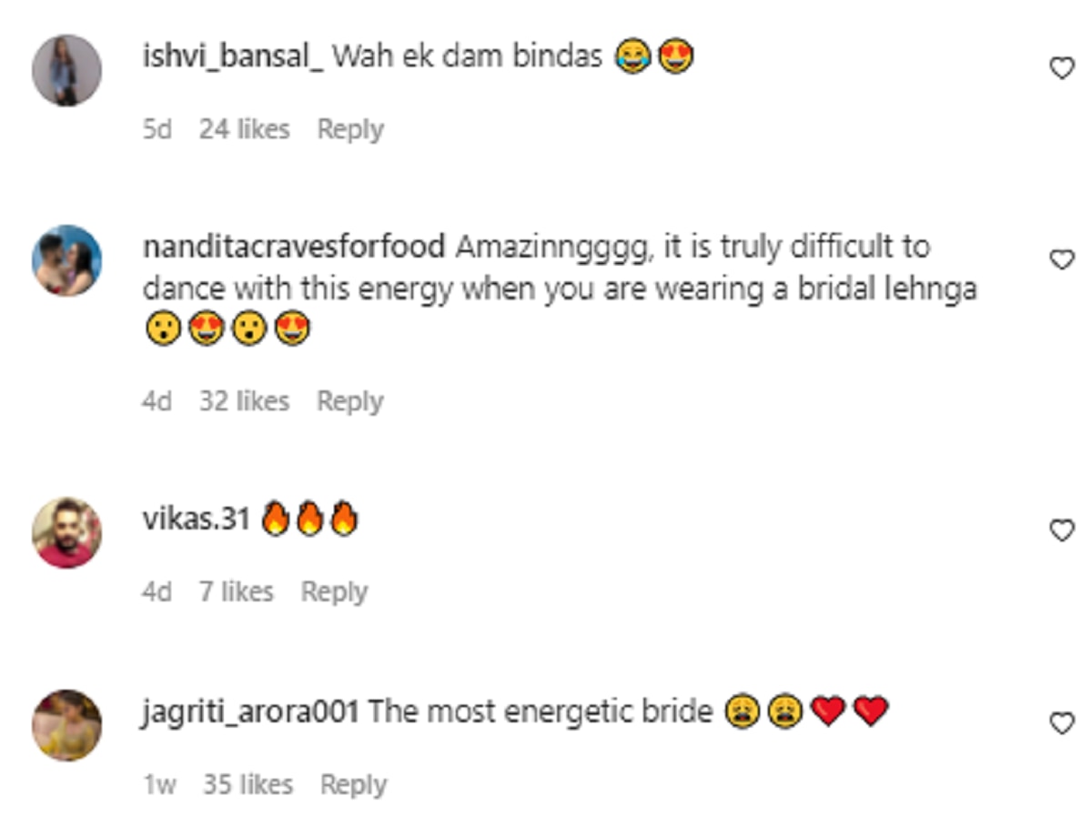This screenshot has height=816, width=1092.
Task: Visit the vikas.31 username link
Action: click(196, 519)
